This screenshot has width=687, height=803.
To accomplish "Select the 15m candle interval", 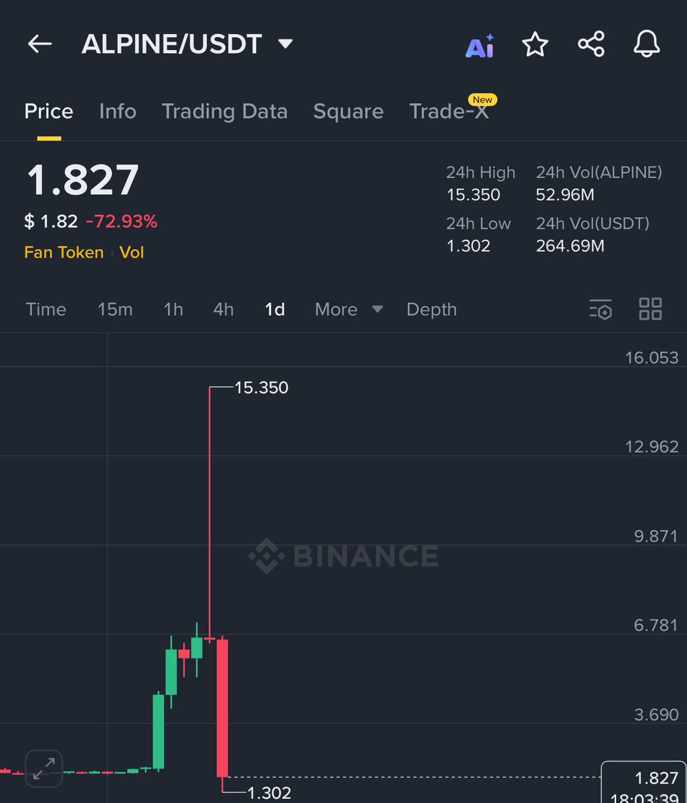I will pos(115,310).
